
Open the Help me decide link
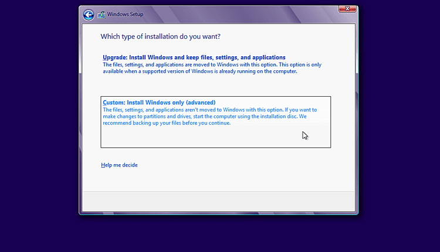(119, 165)
